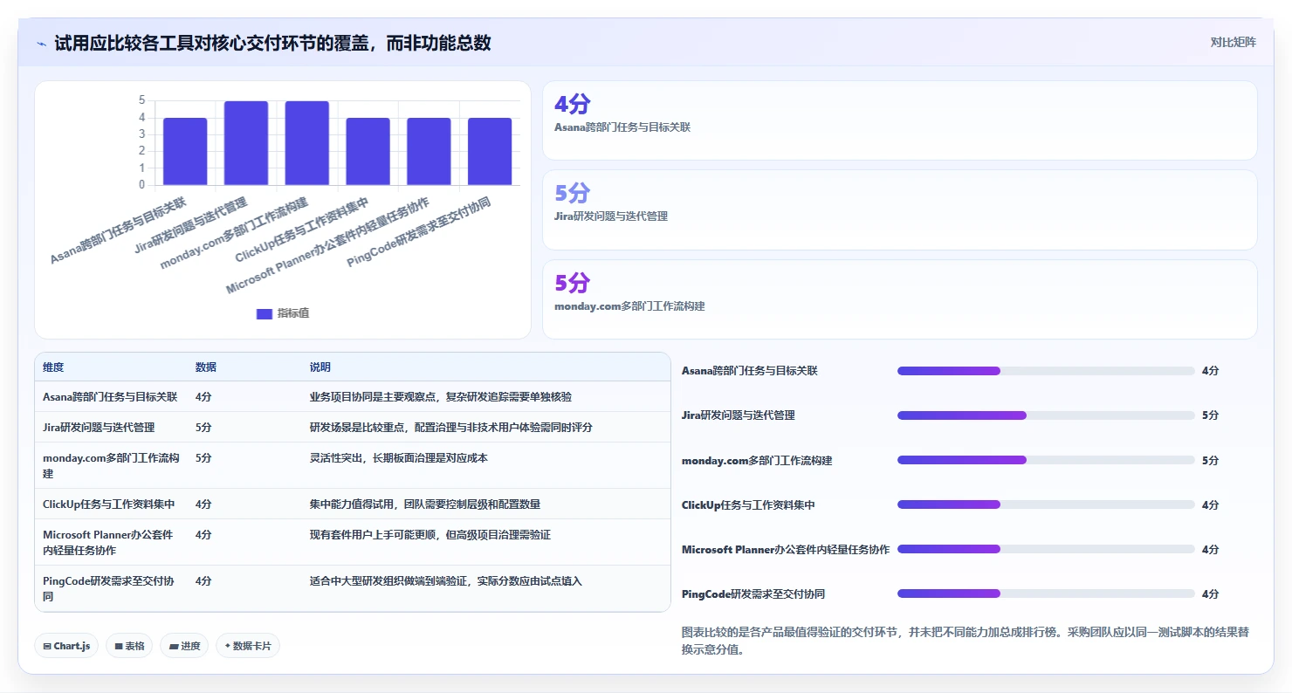1292x693 pixels.
Task: Click 灵活性突出 description cell
Action: (x=399, y=458)
